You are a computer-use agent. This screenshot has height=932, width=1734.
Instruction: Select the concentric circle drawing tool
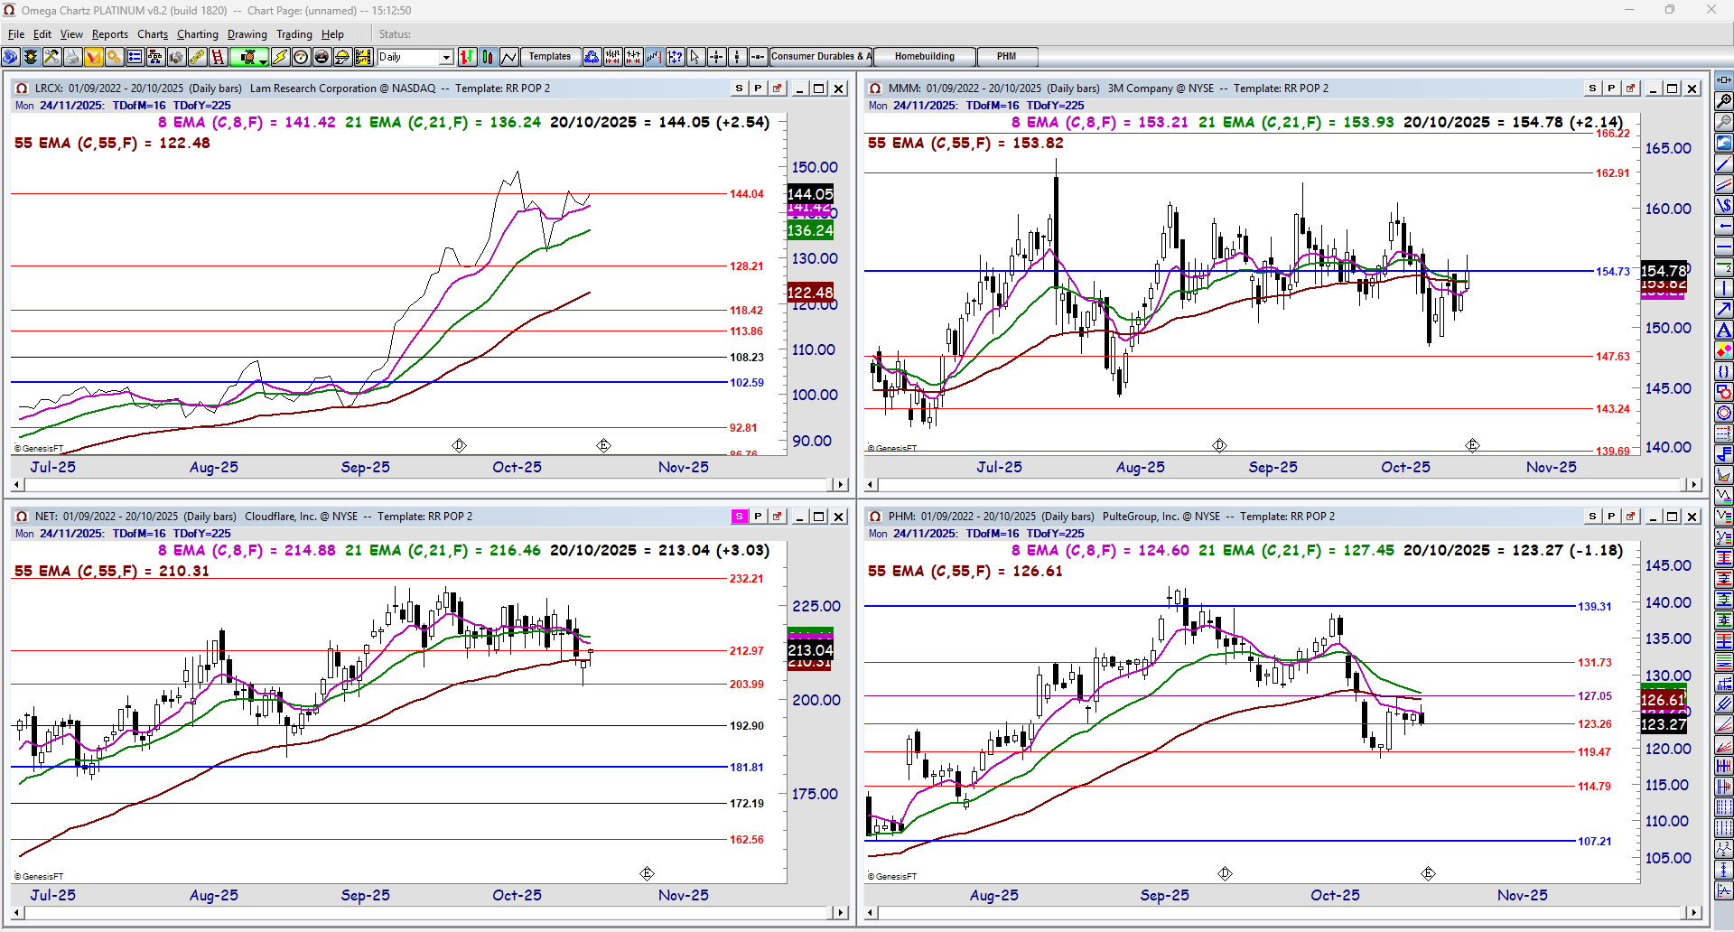coord(1724,413)
